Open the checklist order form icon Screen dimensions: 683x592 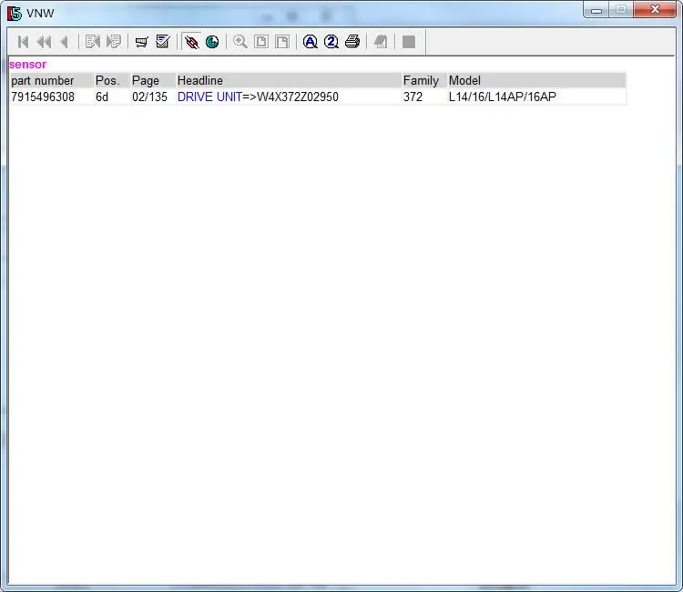click(x=163, y=42)
